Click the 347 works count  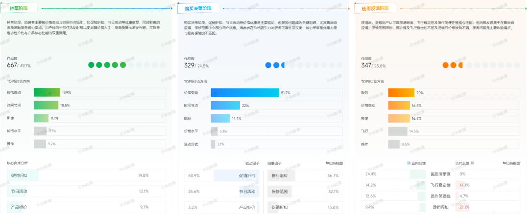coord(366,65)
